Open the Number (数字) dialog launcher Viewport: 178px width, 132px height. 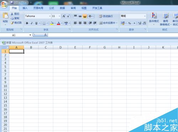[x=145, y=29]
